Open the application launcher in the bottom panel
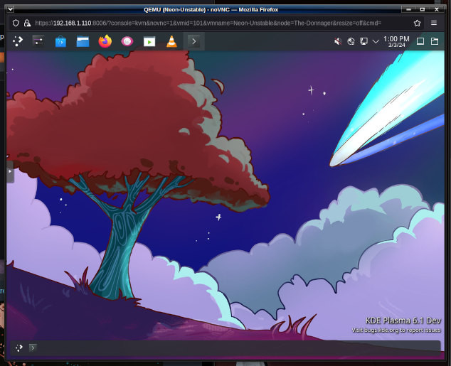Screen dimensions: 451x366 pyautogui.click(x=19, y=348)
